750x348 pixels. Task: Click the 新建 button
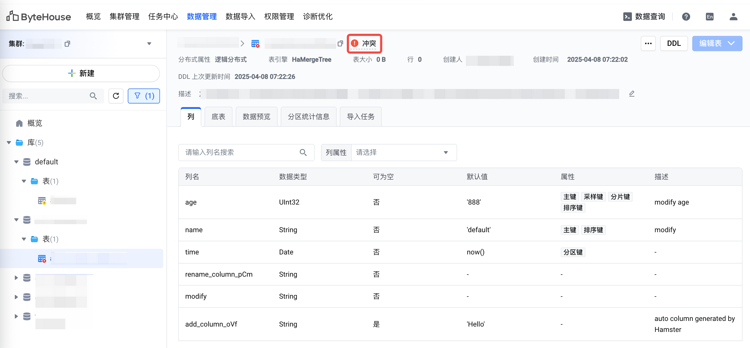pyautogui.click(x=81, y=73)
